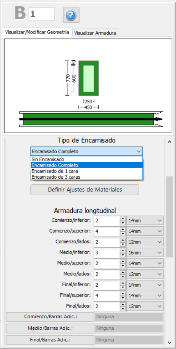Collapse the Tipo de Encamisado combo box
This screenshot has width=176, height=349.
87,152
